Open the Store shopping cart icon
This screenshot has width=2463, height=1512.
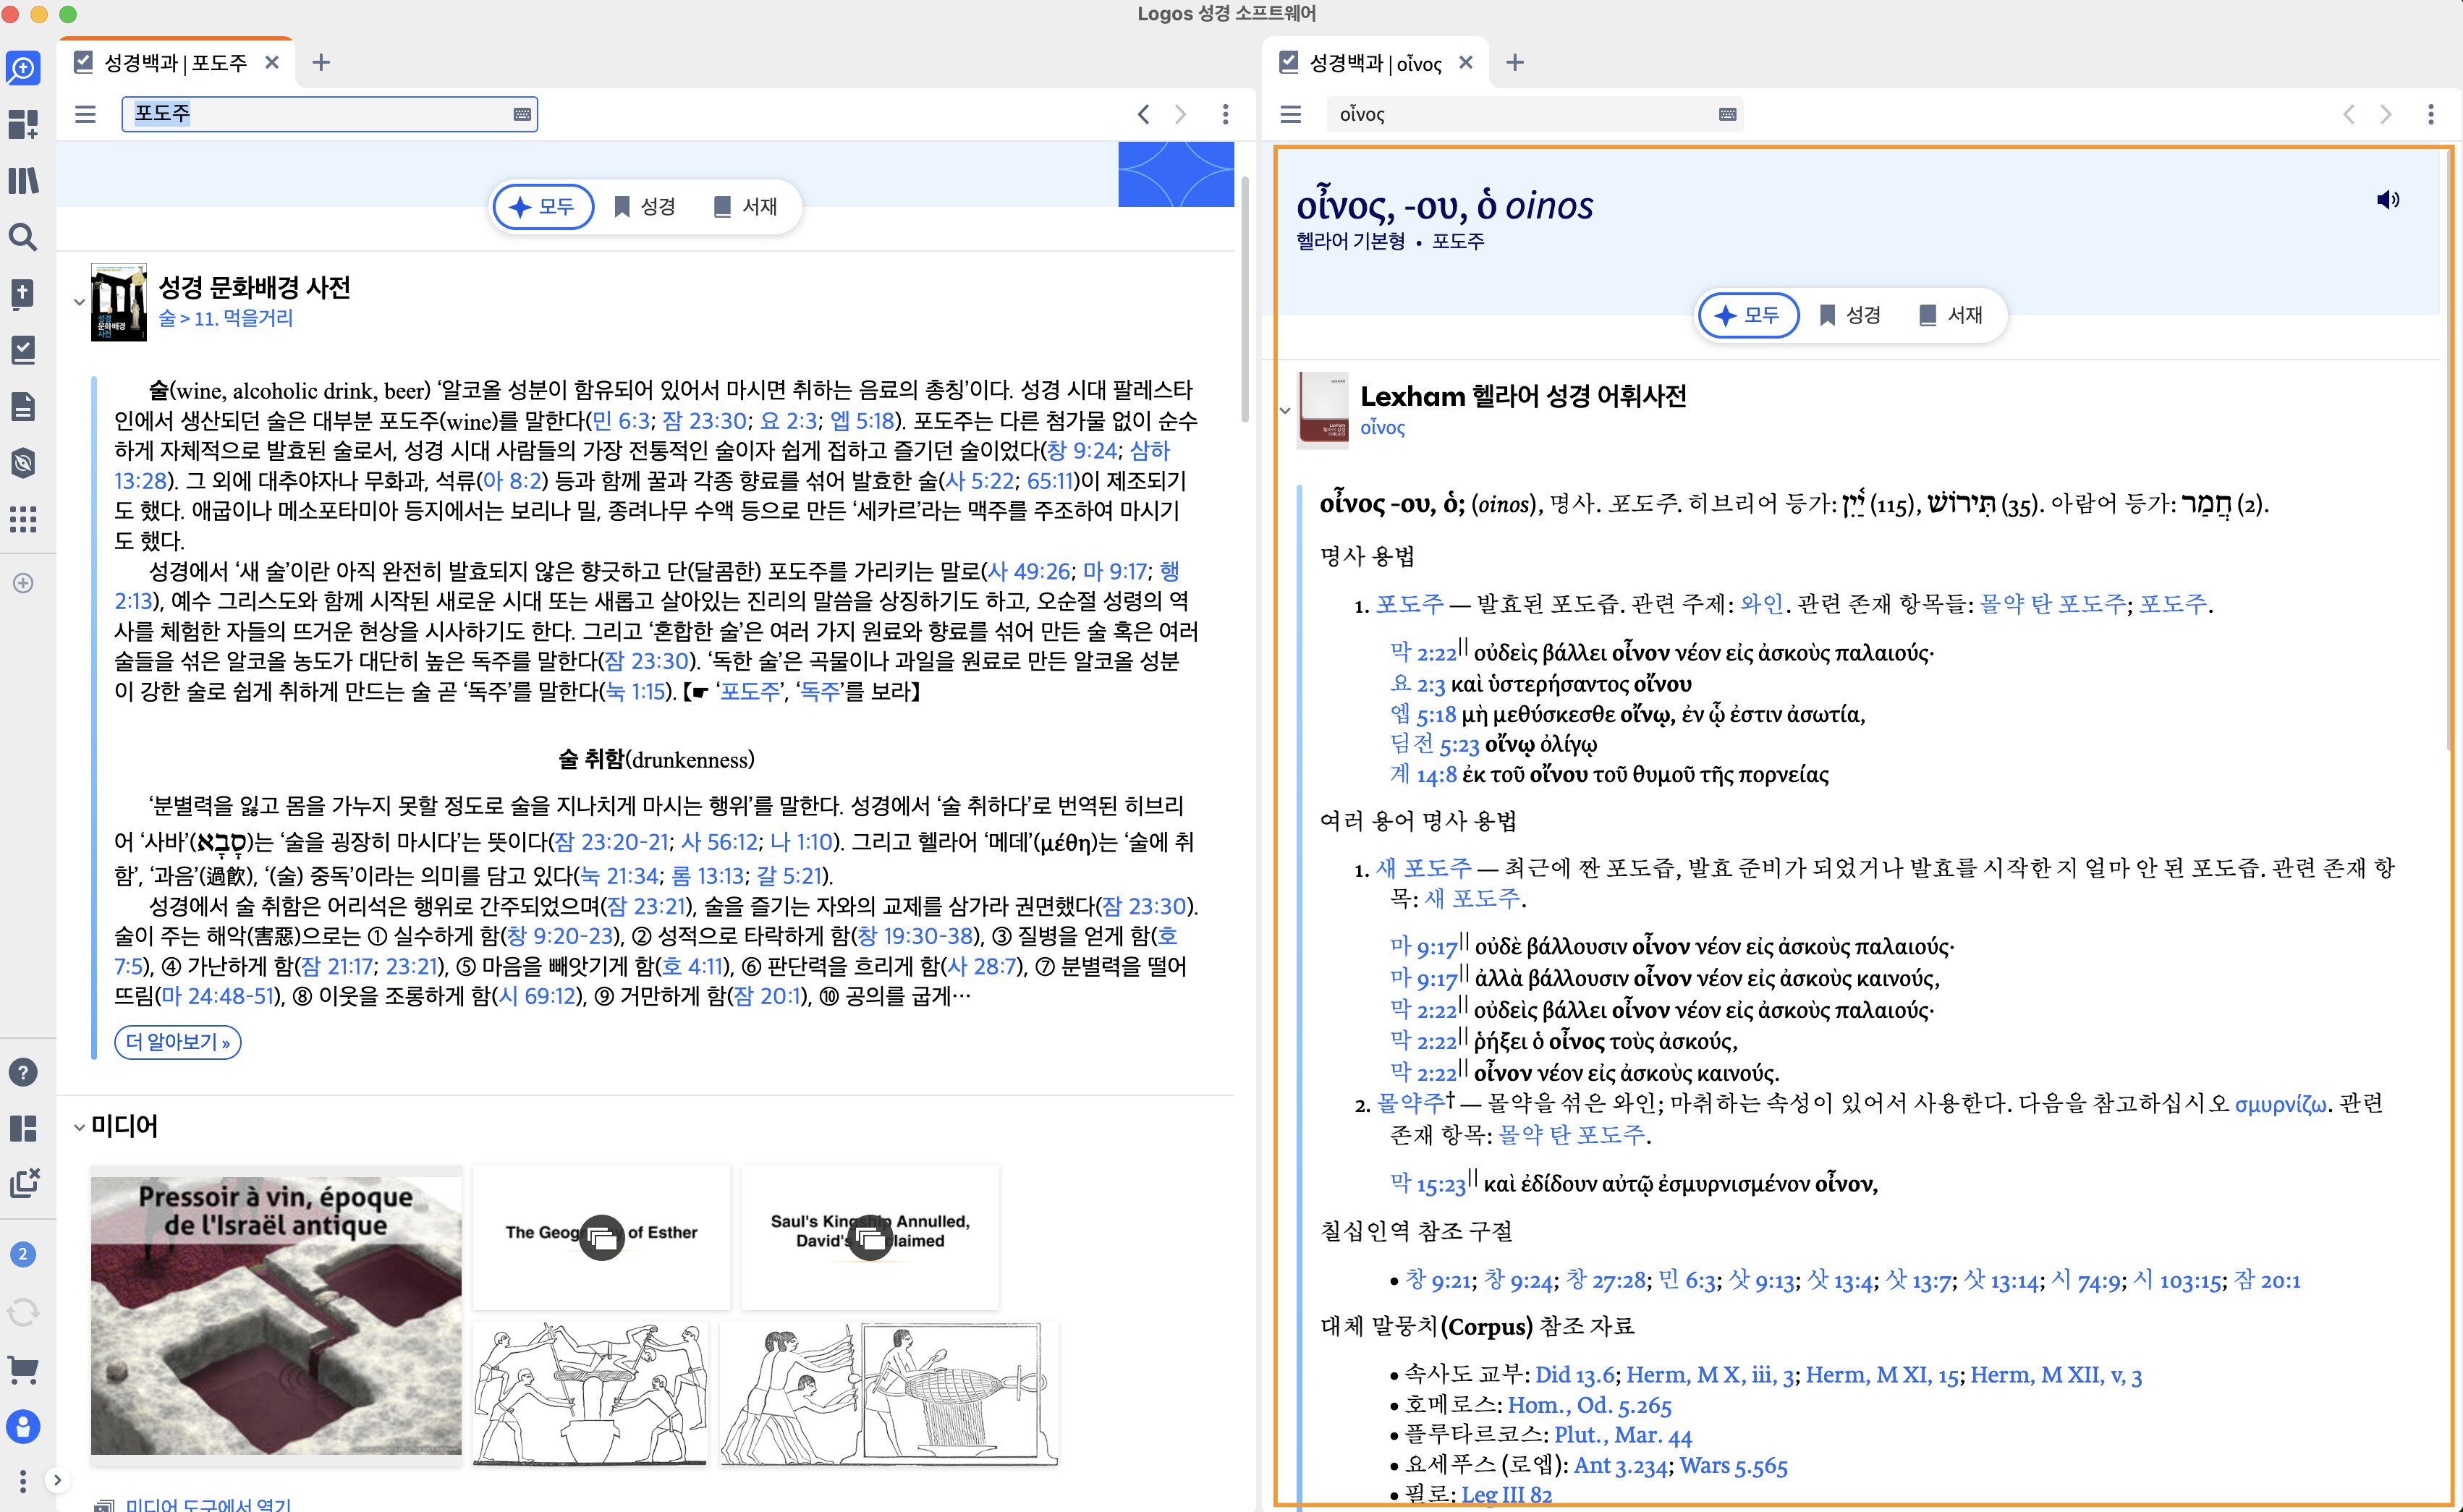(23, 1369)
